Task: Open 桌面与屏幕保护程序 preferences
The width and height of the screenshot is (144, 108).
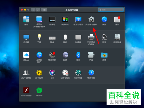Action: click(x=39, y=19)
